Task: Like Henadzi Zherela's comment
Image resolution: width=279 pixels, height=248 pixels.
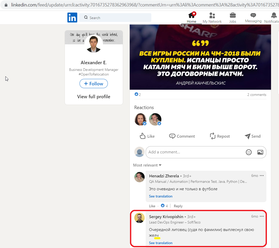Action: point(152,206)
